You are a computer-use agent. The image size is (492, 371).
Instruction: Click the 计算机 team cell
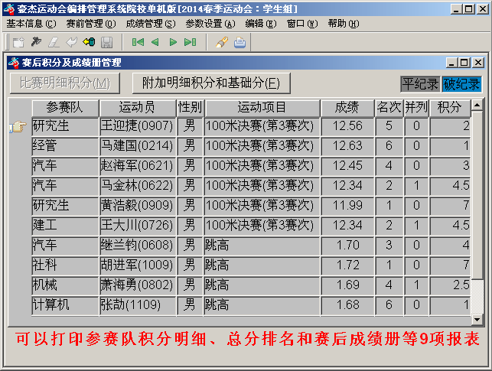(x=65, y=304)
